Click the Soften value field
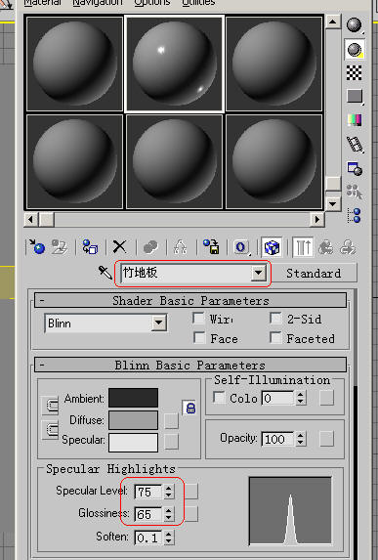This screenshot has width=378, height=560. point(148,538)
